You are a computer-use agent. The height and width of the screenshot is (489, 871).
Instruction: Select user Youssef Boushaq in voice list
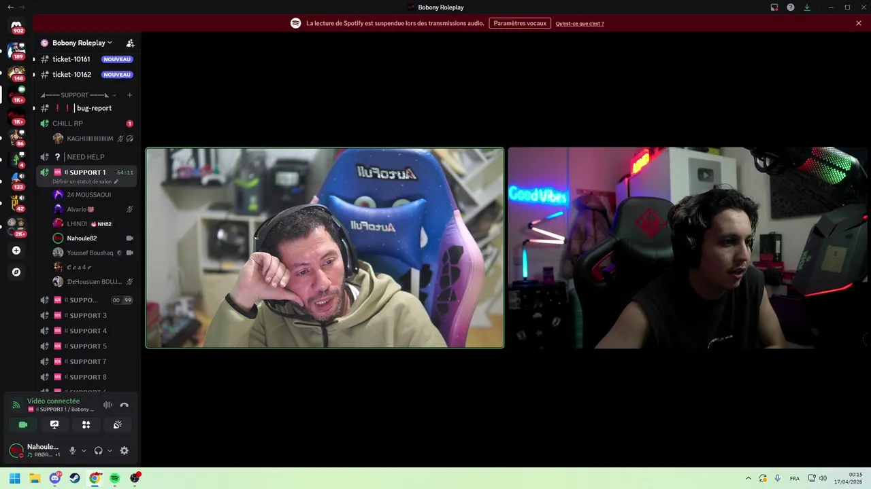92,253
